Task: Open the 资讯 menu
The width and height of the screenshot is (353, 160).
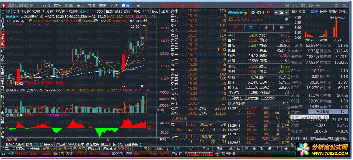Action: click(80, 5)
